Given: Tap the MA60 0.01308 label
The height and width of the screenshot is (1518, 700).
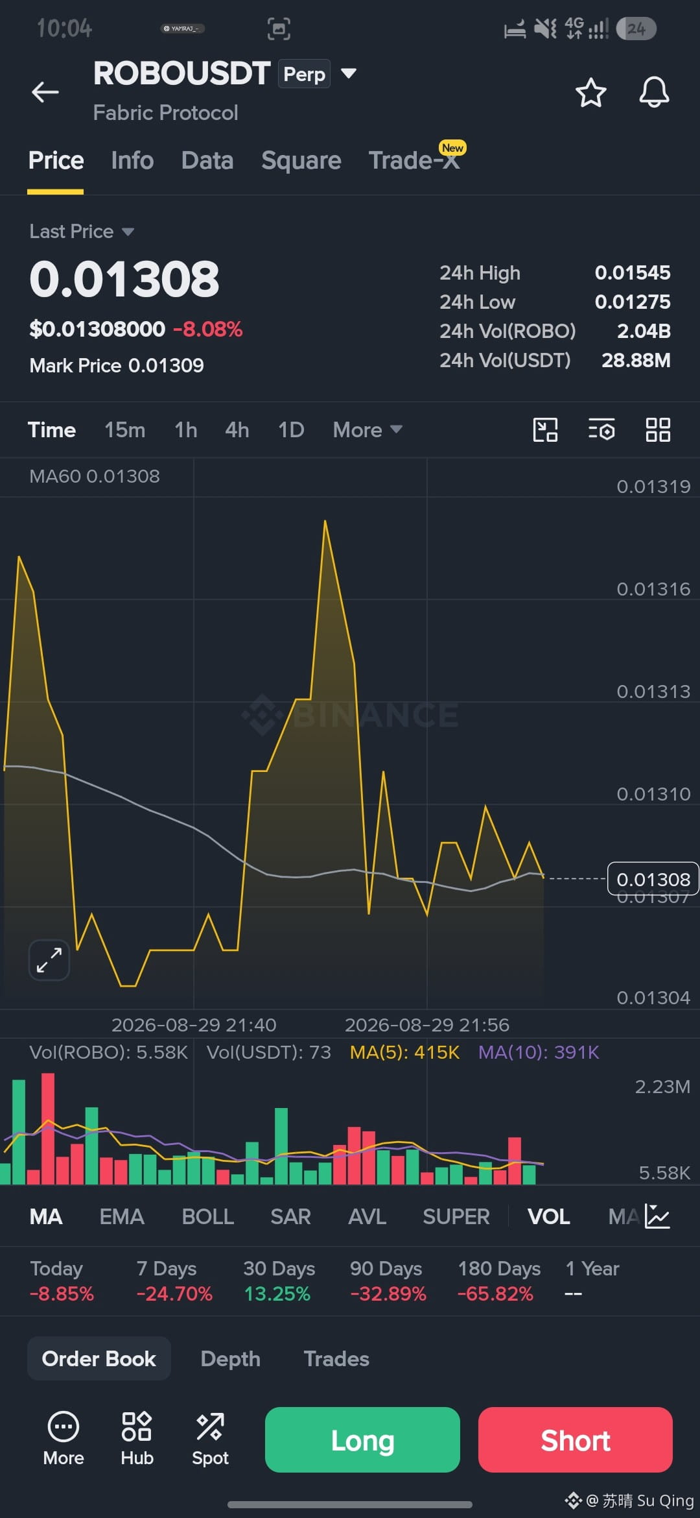Looking at the screenshot, I should pyautogui.click(x=95, y=476).
